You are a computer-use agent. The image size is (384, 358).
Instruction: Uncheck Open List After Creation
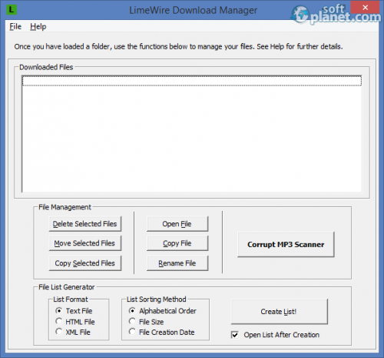pyautogui.click(x=235, y=335)
